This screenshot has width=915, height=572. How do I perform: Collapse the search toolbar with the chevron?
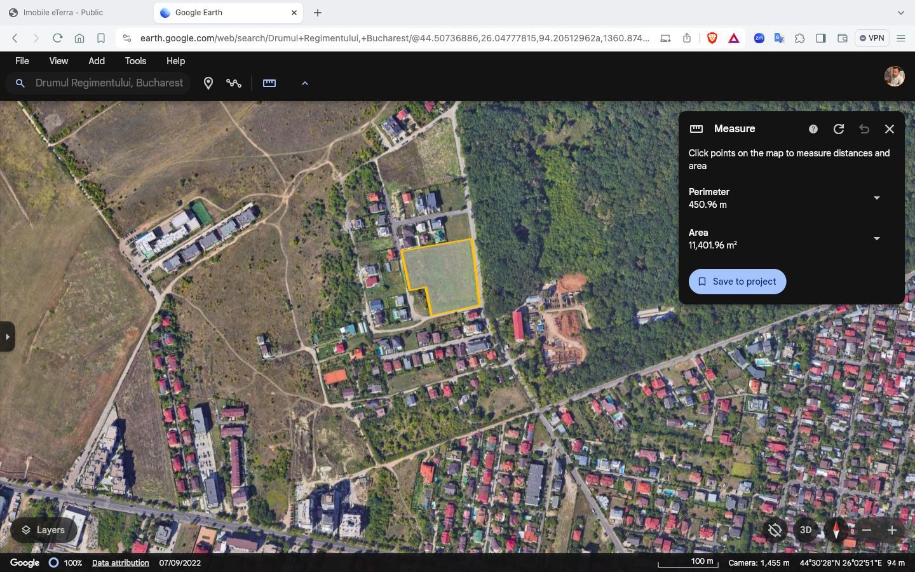click(305, 83)
